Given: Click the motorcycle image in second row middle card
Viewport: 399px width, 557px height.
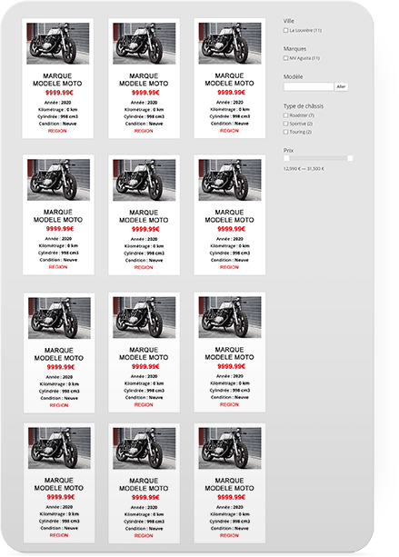Looking at the screenshot, I should click(145, 180).
